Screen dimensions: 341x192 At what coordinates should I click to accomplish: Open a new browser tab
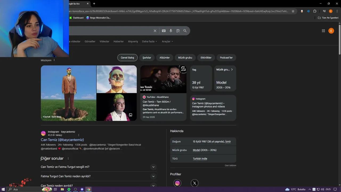pos(94,3)
